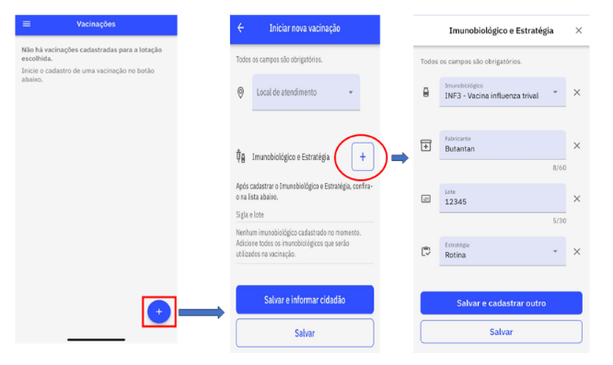
Task: Open the hamburger menu in Vacinações
Action: click(27, 24)
